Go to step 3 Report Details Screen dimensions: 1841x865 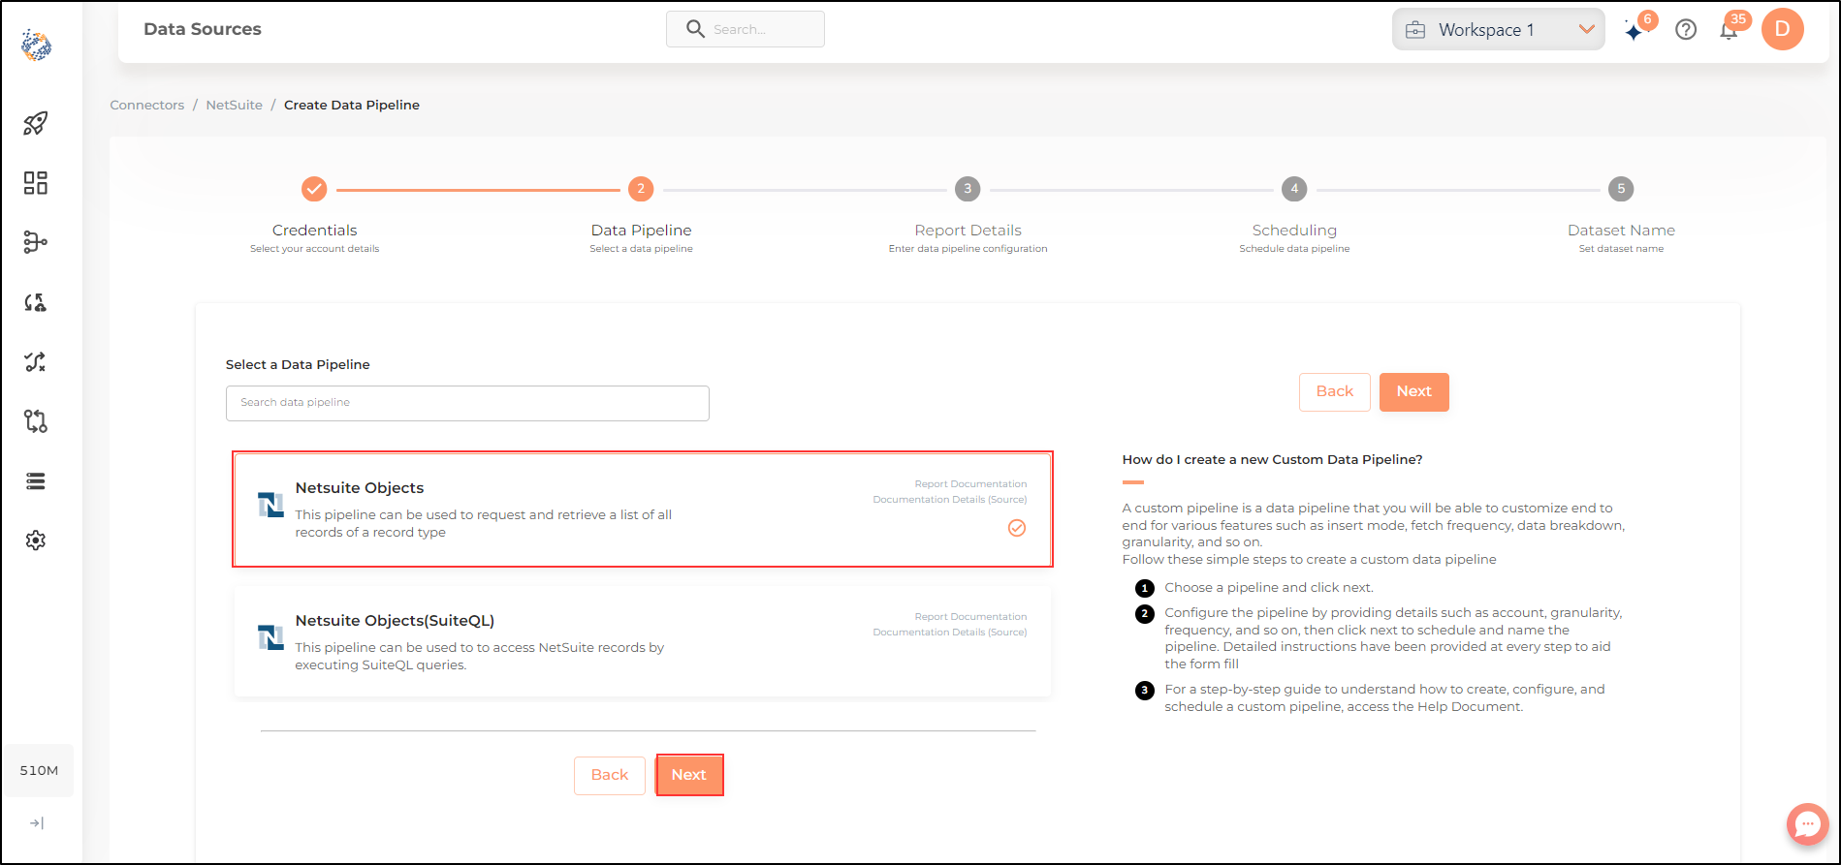pyautogui.click(x=968, y=189)
